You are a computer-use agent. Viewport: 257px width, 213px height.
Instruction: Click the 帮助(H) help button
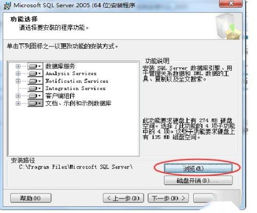click(x=31, y=198)
